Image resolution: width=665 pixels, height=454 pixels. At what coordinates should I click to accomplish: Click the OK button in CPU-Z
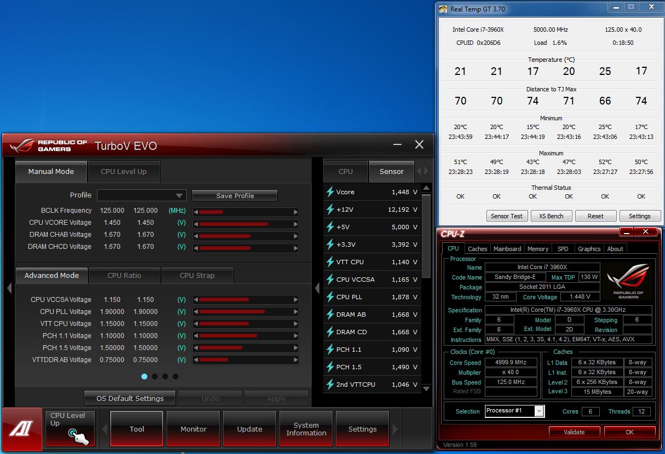coord(629,432)
